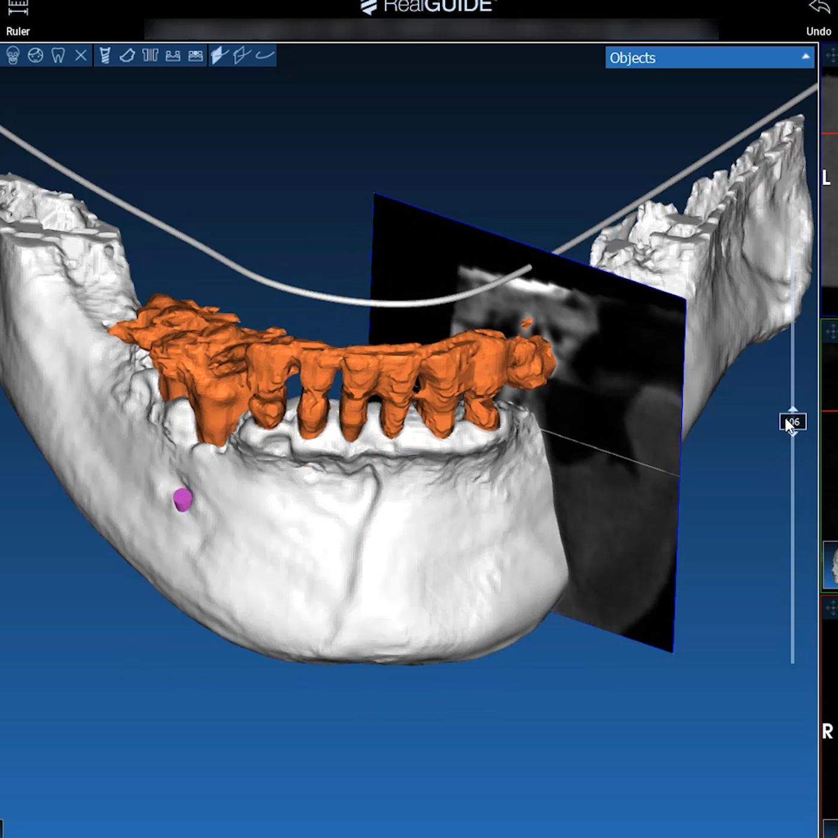
Task: Select the pink nerve marker on mandible
Action: (x=183, y=499)
